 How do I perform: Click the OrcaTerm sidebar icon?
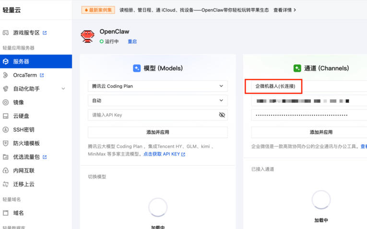point(6,75)
